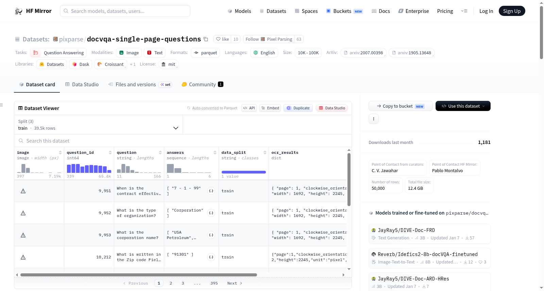544x291 pixels.
Task: Sort by the data_split column
Action: click(x=265, y=152)
